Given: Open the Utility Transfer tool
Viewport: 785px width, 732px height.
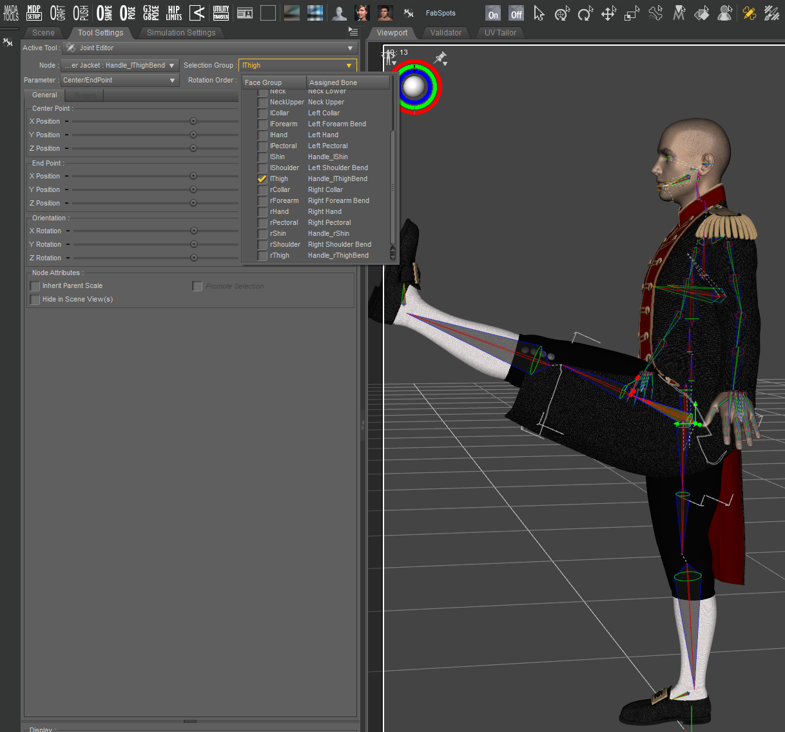Looking at the screenshot, I should click(x=221, y=13).
